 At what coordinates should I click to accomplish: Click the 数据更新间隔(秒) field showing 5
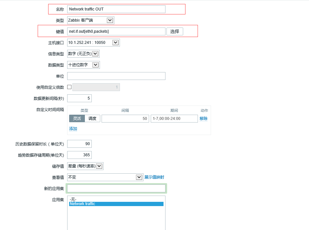click(79, 98)
